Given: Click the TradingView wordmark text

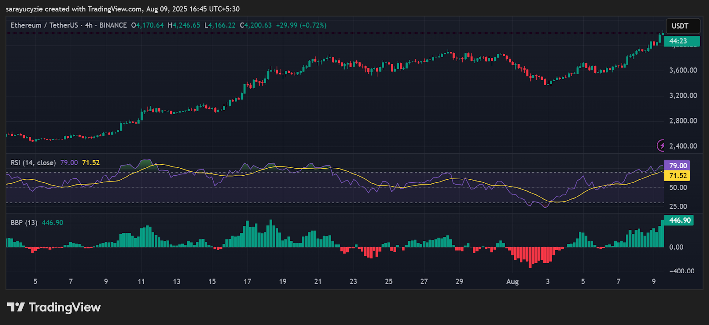Looking at the screenshot, I should [65, 307].
